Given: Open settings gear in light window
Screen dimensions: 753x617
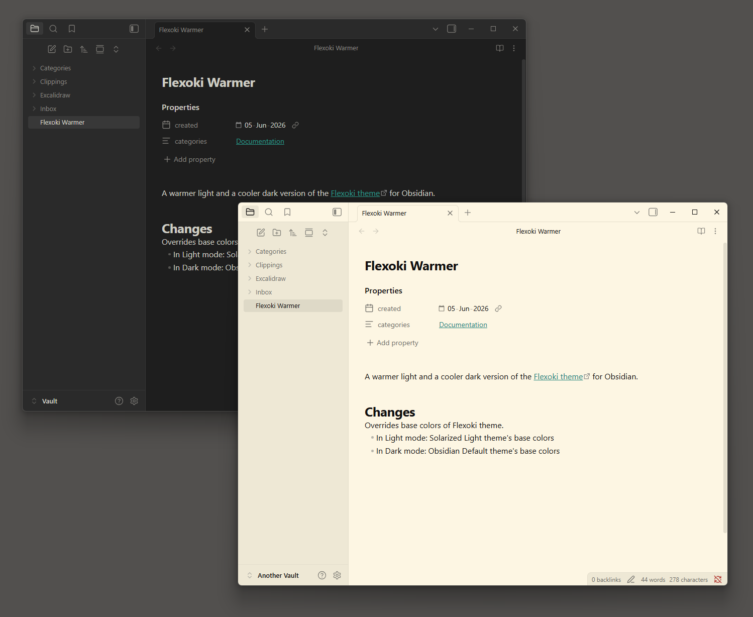Looking at the screenshot, I should point(337,575).
